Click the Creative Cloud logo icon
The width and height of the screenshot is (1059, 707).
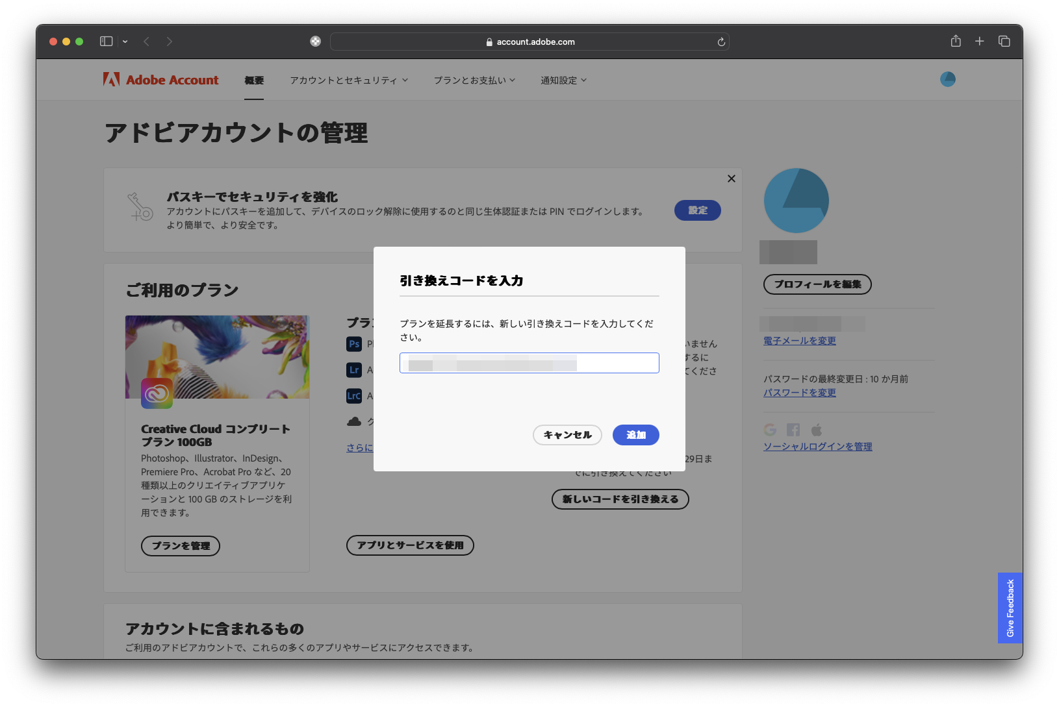click(157, 393)
